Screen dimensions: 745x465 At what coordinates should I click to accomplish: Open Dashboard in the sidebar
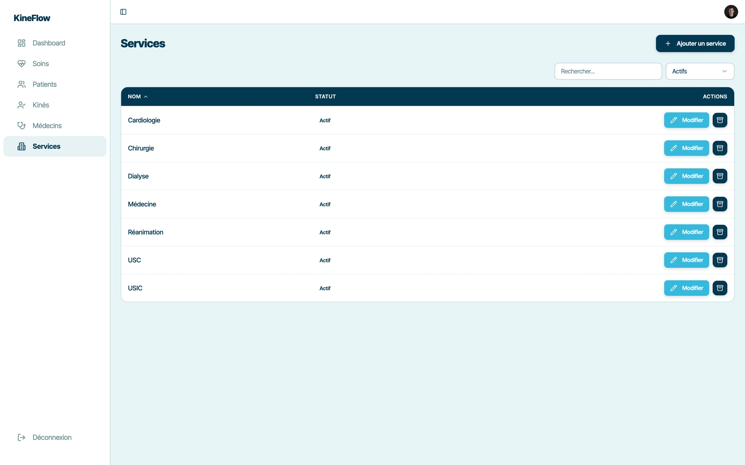[55, 43]
